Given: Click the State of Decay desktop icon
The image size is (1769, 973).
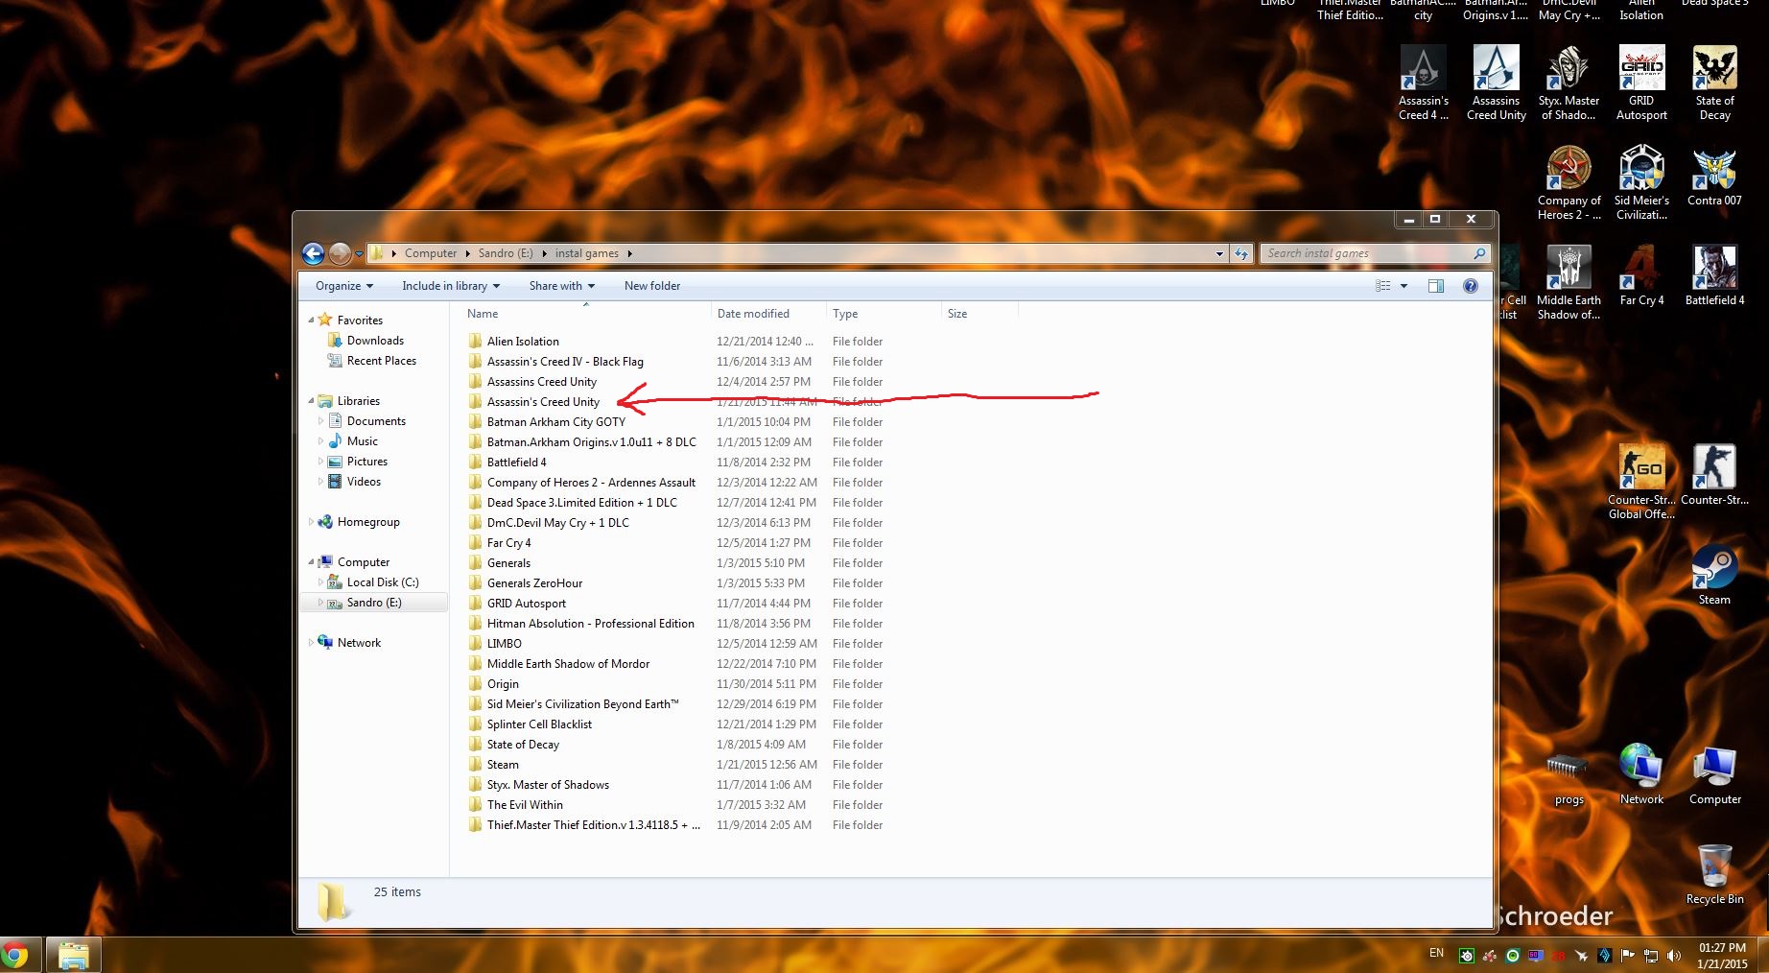Looking at the screenshot, I should coord(1714,83).
